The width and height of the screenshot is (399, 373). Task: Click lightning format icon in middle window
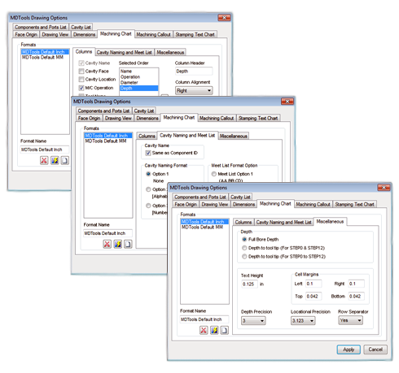(117, 244)
